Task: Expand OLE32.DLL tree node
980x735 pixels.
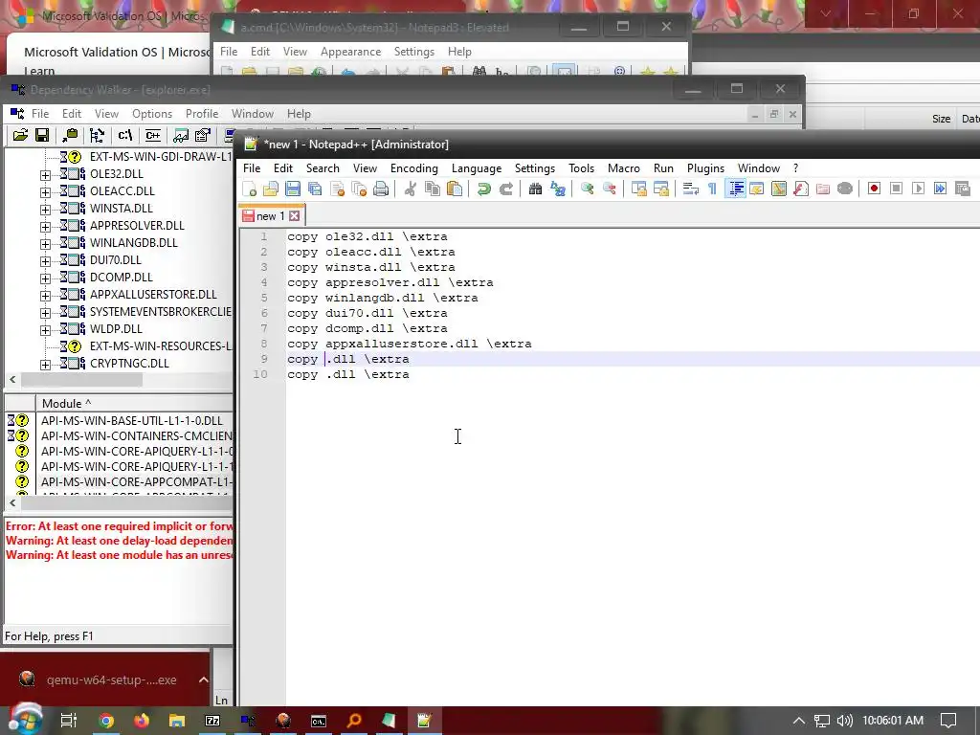Action: click(x=45, y=175)
